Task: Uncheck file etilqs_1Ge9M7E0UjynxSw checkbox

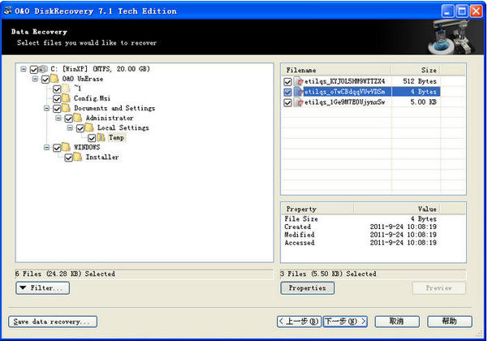Action: 288,102
